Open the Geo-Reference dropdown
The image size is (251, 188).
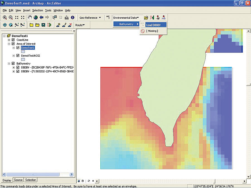[90, 18]
